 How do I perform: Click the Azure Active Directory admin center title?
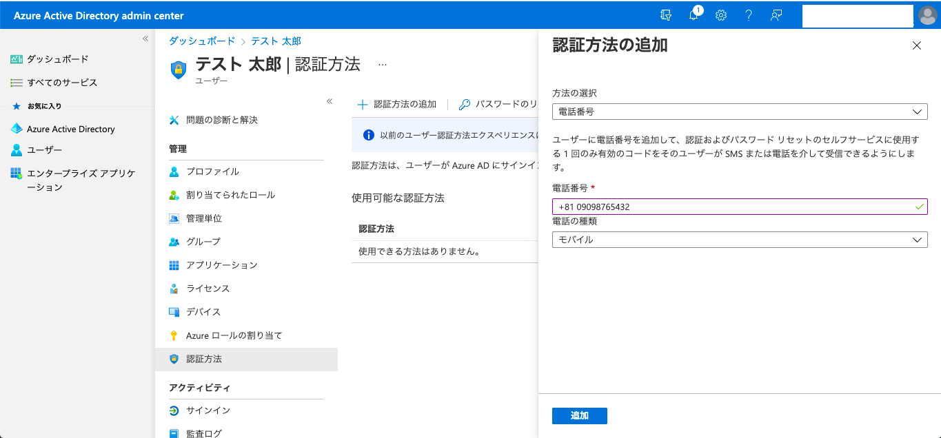[x=99, y=16]
